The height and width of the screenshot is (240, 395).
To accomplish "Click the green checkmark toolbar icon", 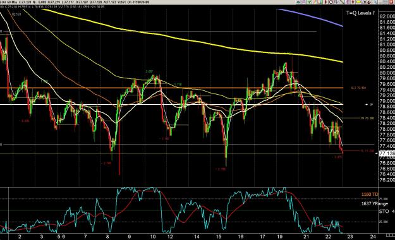I will pyautogui.click(x=309, y=2).
